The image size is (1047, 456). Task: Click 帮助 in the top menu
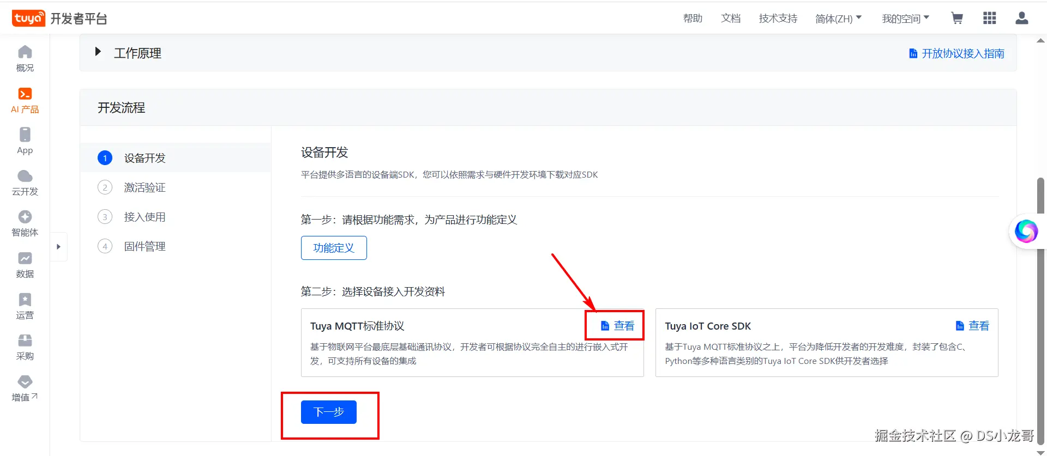pyautogui.click(x=693, y=19)
